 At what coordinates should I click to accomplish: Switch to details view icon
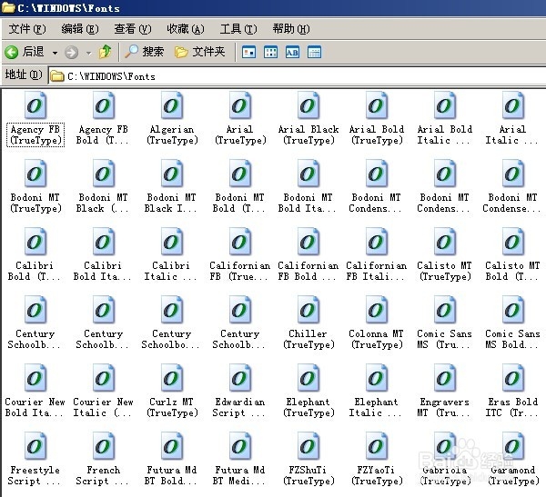315,53
